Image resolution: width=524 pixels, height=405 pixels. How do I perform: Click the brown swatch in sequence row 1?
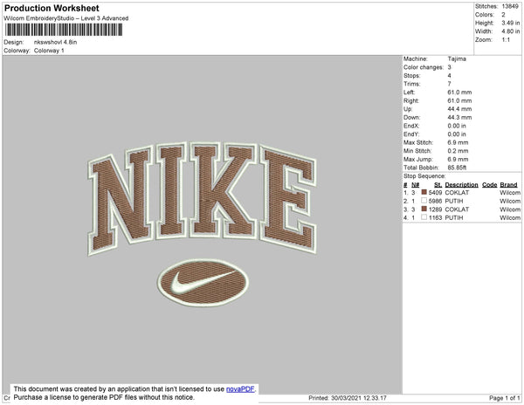click(x=424, y=192)
